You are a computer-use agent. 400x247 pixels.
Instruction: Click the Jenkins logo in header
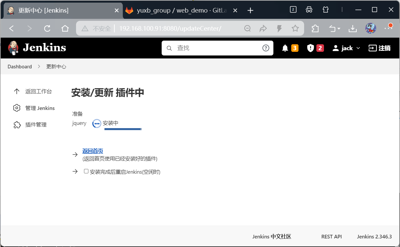click(37, 48)
